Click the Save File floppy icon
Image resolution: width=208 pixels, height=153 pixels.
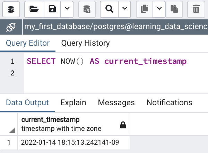click(x=52, y=9)
